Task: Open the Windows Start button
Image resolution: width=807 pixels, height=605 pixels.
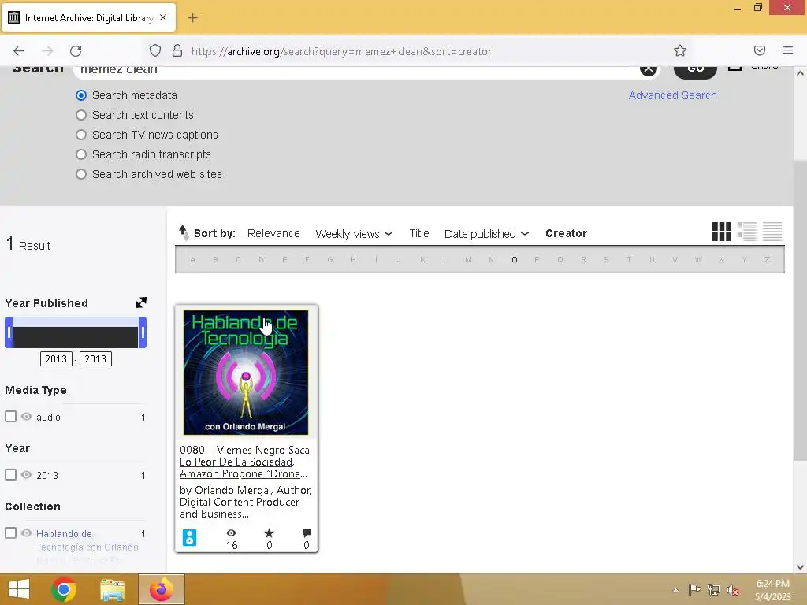Action: (x=19, y=589)
